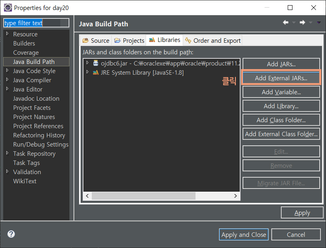Click Add External JARs... button
326x248 pixels.
(x=281, y=78)
